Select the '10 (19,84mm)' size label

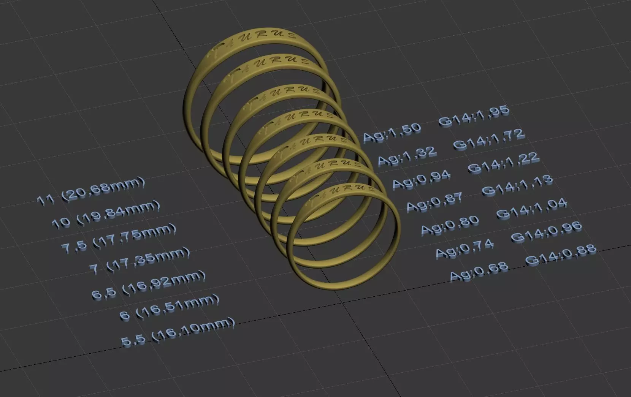(x=106, y=215)
